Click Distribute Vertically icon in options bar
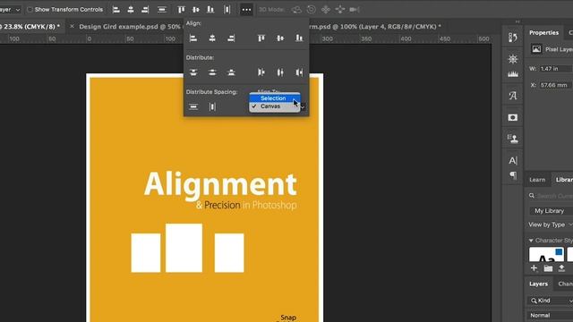 (x=162, y=10)
